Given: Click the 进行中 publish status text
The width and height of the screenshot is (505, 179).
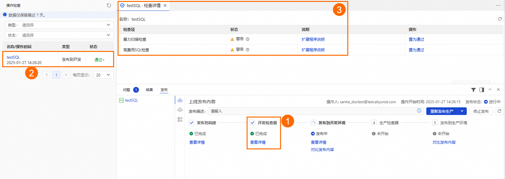Looking at the screenshot, I should point(495,102).
